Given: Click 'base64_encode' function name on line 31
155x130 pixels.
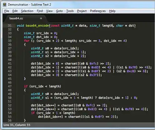Looking at the screenshot, I should [x=37, y=26].
